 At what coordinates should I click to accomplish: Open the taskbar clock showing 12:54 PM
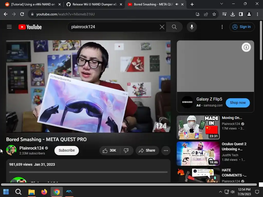click(244, 192)
